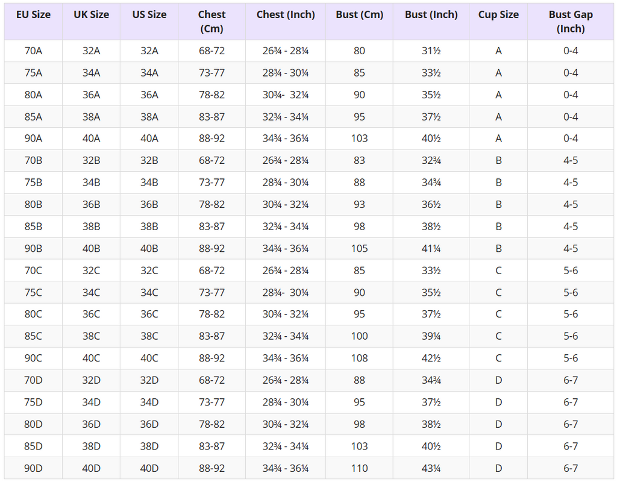Select bust cm value "108" in 90C row
The height and width of the screenshot is (482, 617).
[x=359, y=358]
